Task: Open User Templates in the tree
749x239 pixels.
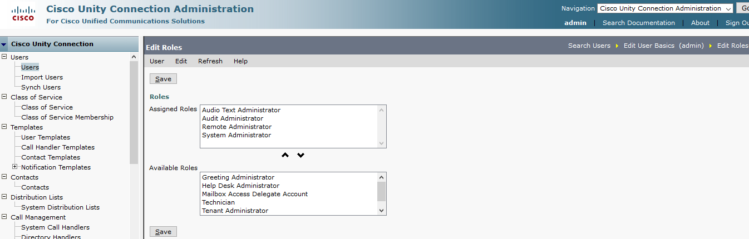Action: pos(46,137)
